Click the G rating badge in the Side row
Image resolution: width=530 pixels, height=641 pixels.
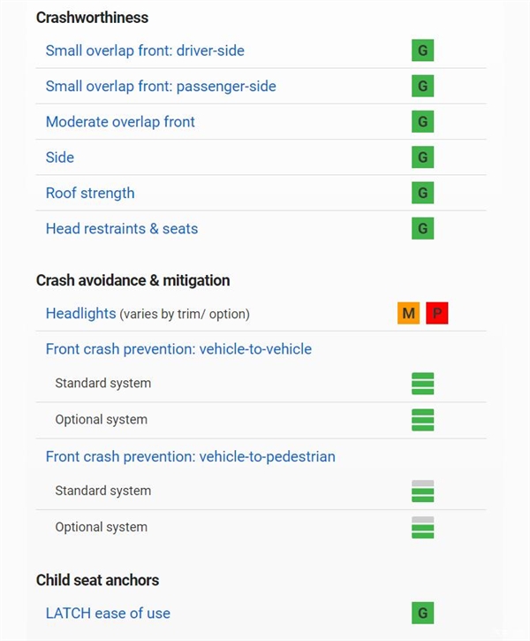422,157
